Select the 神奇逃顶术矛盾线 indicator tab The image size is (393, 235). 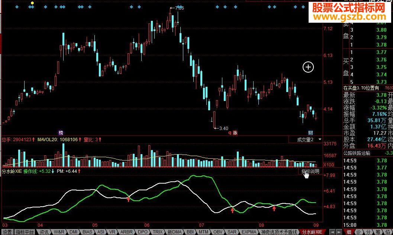point(279,232)
